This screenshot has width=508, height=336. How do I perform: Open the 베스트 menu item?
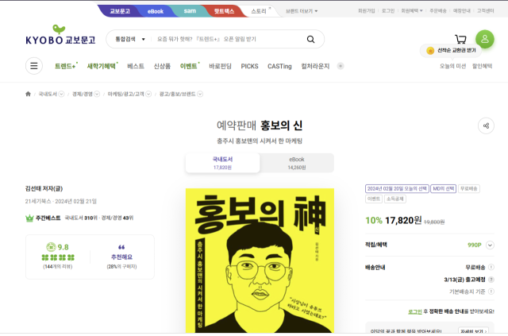(136, 66)
